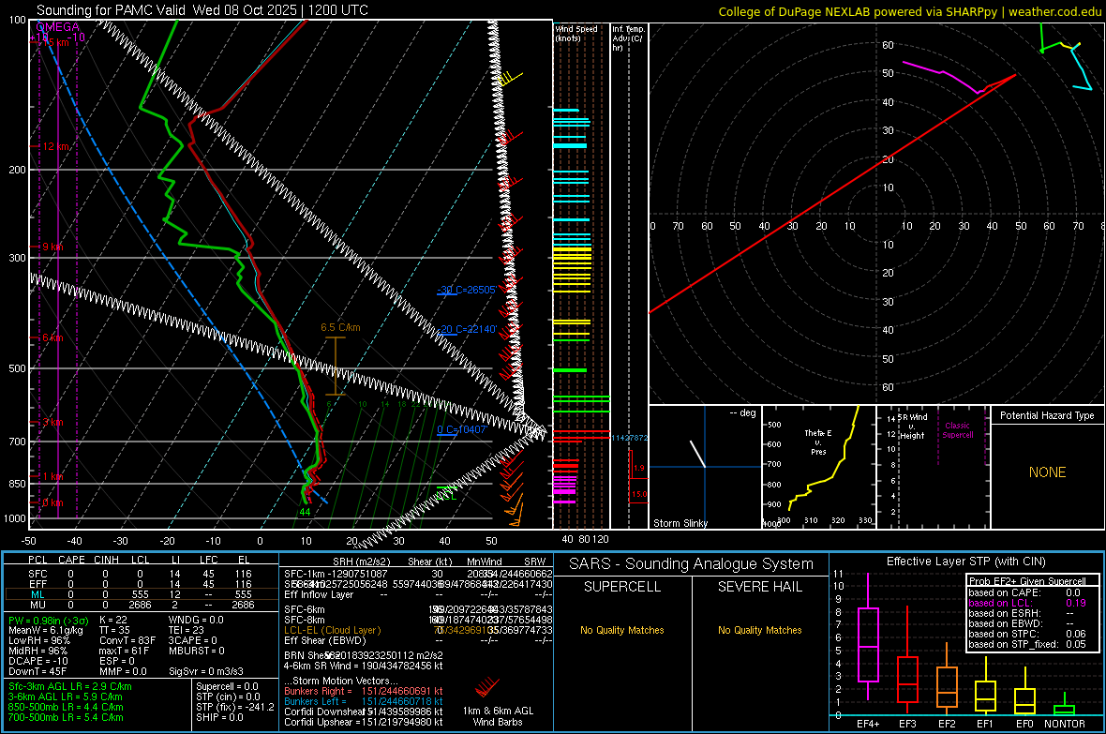Click the Bunkers Left storm motion row

click(364, 701)
